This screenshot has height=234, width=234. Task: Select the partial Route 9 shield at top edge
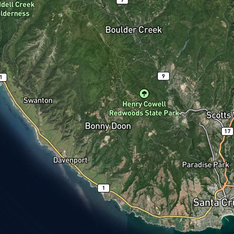click(122, 2)
